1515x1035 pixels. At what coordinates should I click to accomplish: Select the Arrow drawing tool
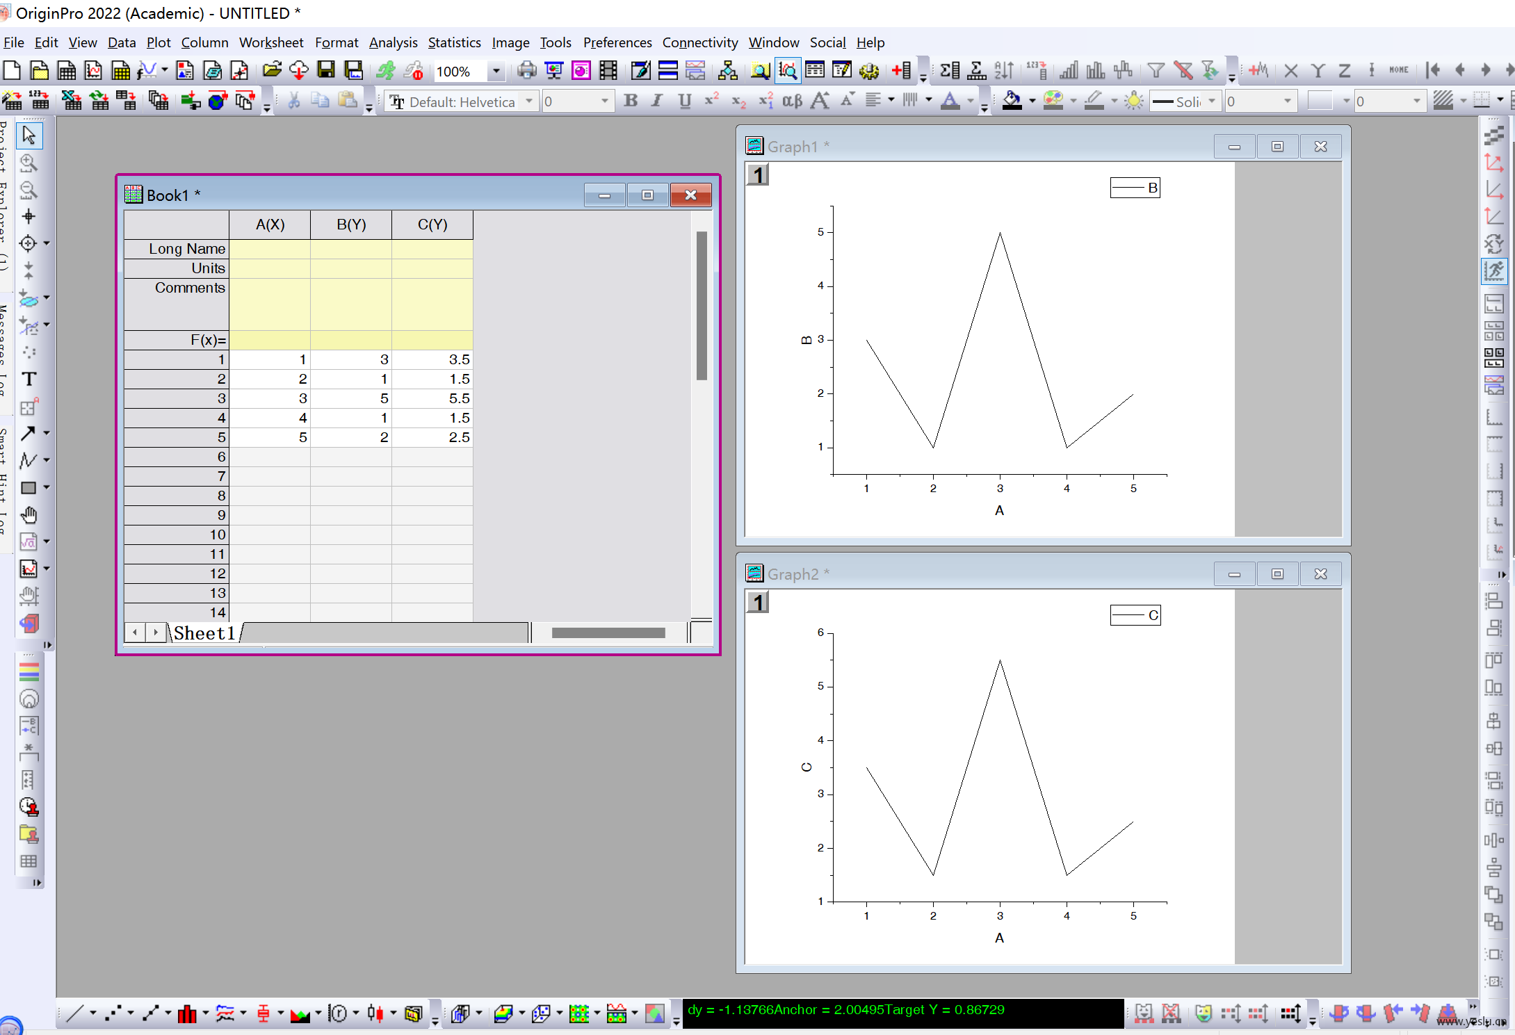[28, 433]
